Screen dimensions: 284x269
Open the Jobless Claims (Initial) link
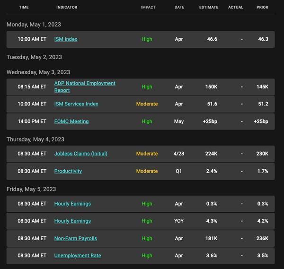click(81, 154)
